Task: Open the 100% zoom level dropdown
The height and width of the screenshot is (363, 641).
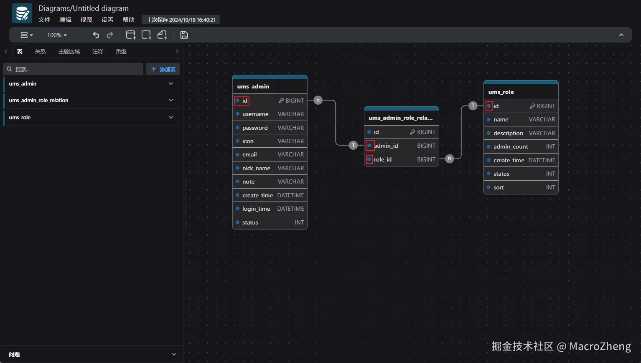Action: coord(57,35)
